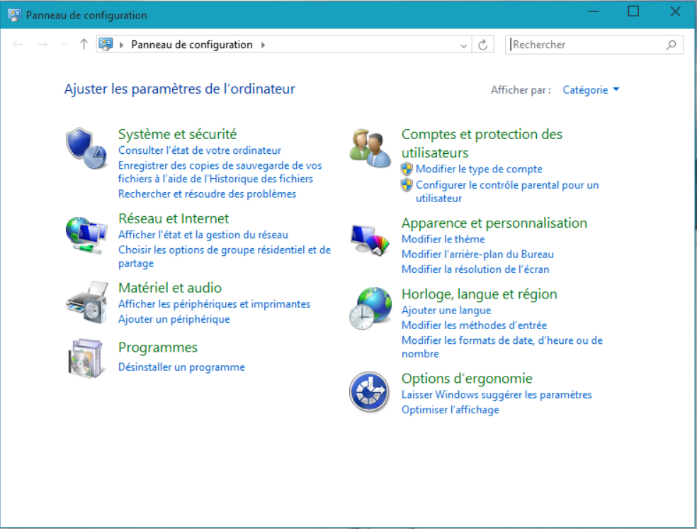Click Modifier les méthodes d'entrée link
This screenshot has height=529, width=697.
coord(474,325)
